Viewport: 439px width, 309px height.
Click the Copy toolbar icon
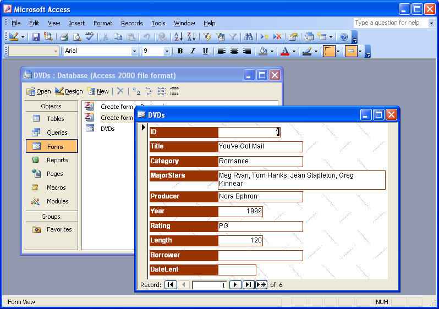[x=118, y=37]
